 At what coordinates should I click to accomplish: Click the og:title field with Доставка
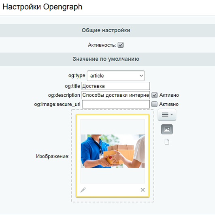[x=116, y=86]
